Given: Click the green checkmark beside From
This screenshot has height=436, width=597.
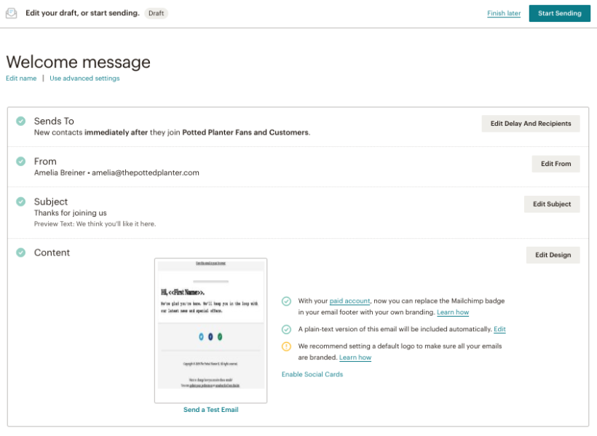Looking at the screenshot, I should point(20,161).
